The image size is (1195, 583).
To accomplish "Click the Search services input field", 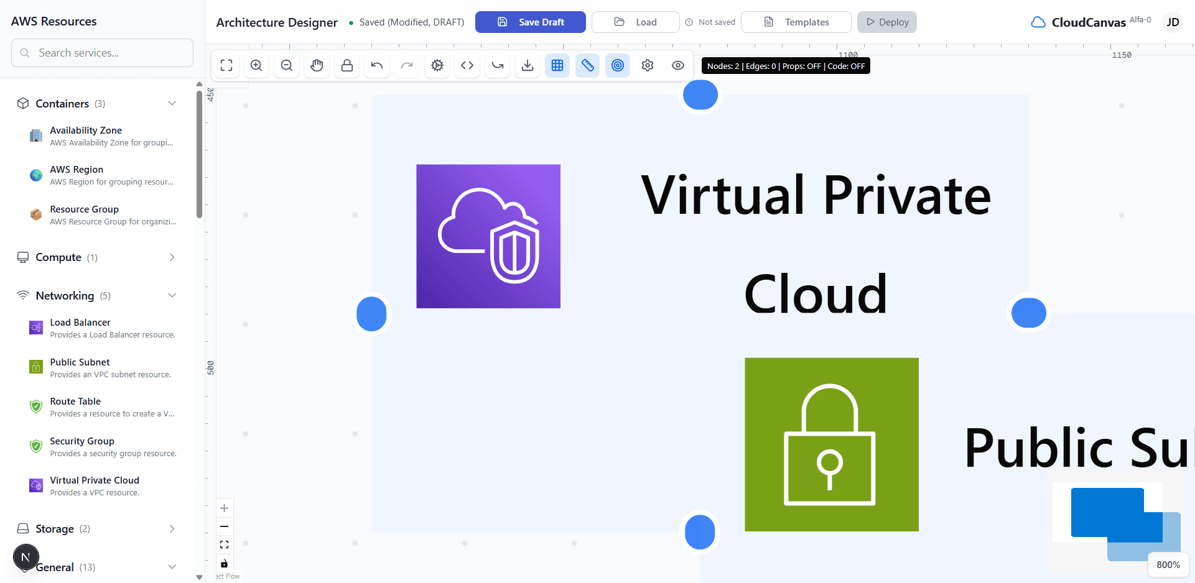I will coord(101,53).
